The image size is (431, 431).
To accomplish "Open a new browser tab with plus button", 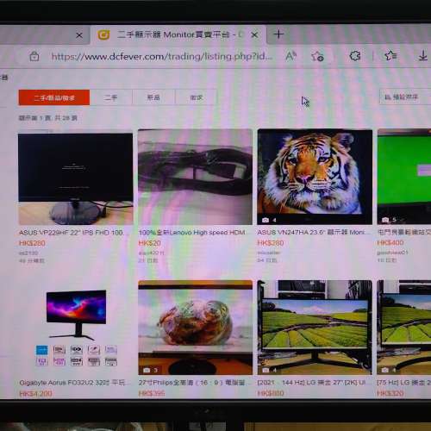I will tap(278, 34).
